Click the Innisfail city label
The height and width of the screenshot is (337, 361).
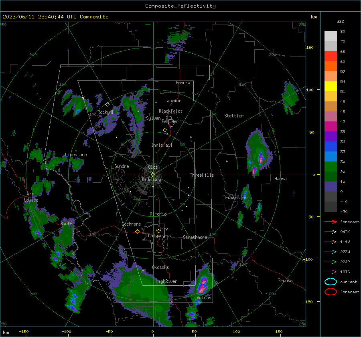click(162, 145)
